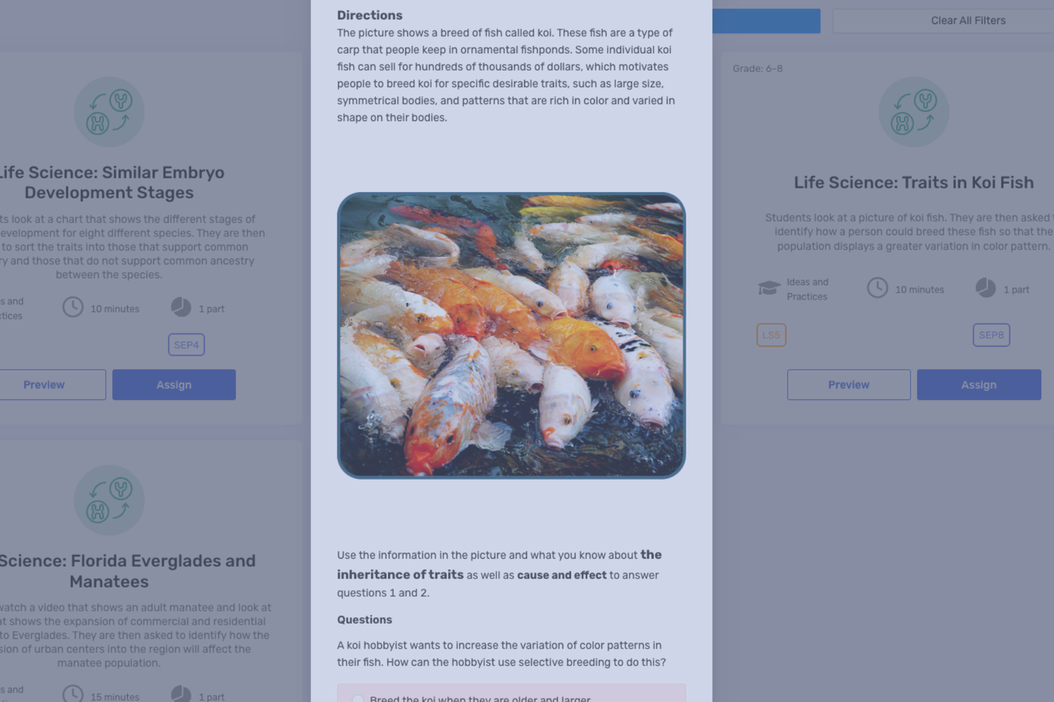Preview the Similar Embryo Development activity
The image size is (1054, 702).
pyautogui.click(x=44, y=384)
